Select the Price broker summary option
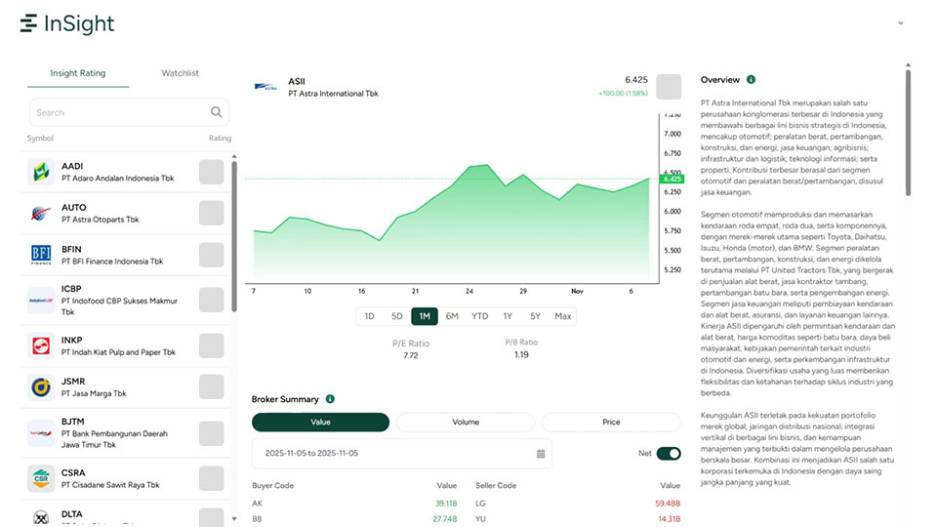The height and width of the screenshot is (527, 937). click(x=611, y=423)
